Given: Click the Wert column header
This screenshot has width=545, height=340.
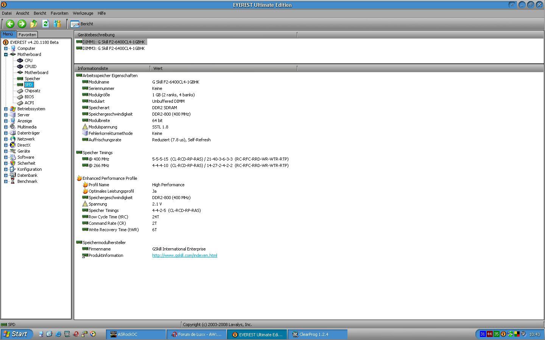Looking at the screenshot, I should pos(223,68).
